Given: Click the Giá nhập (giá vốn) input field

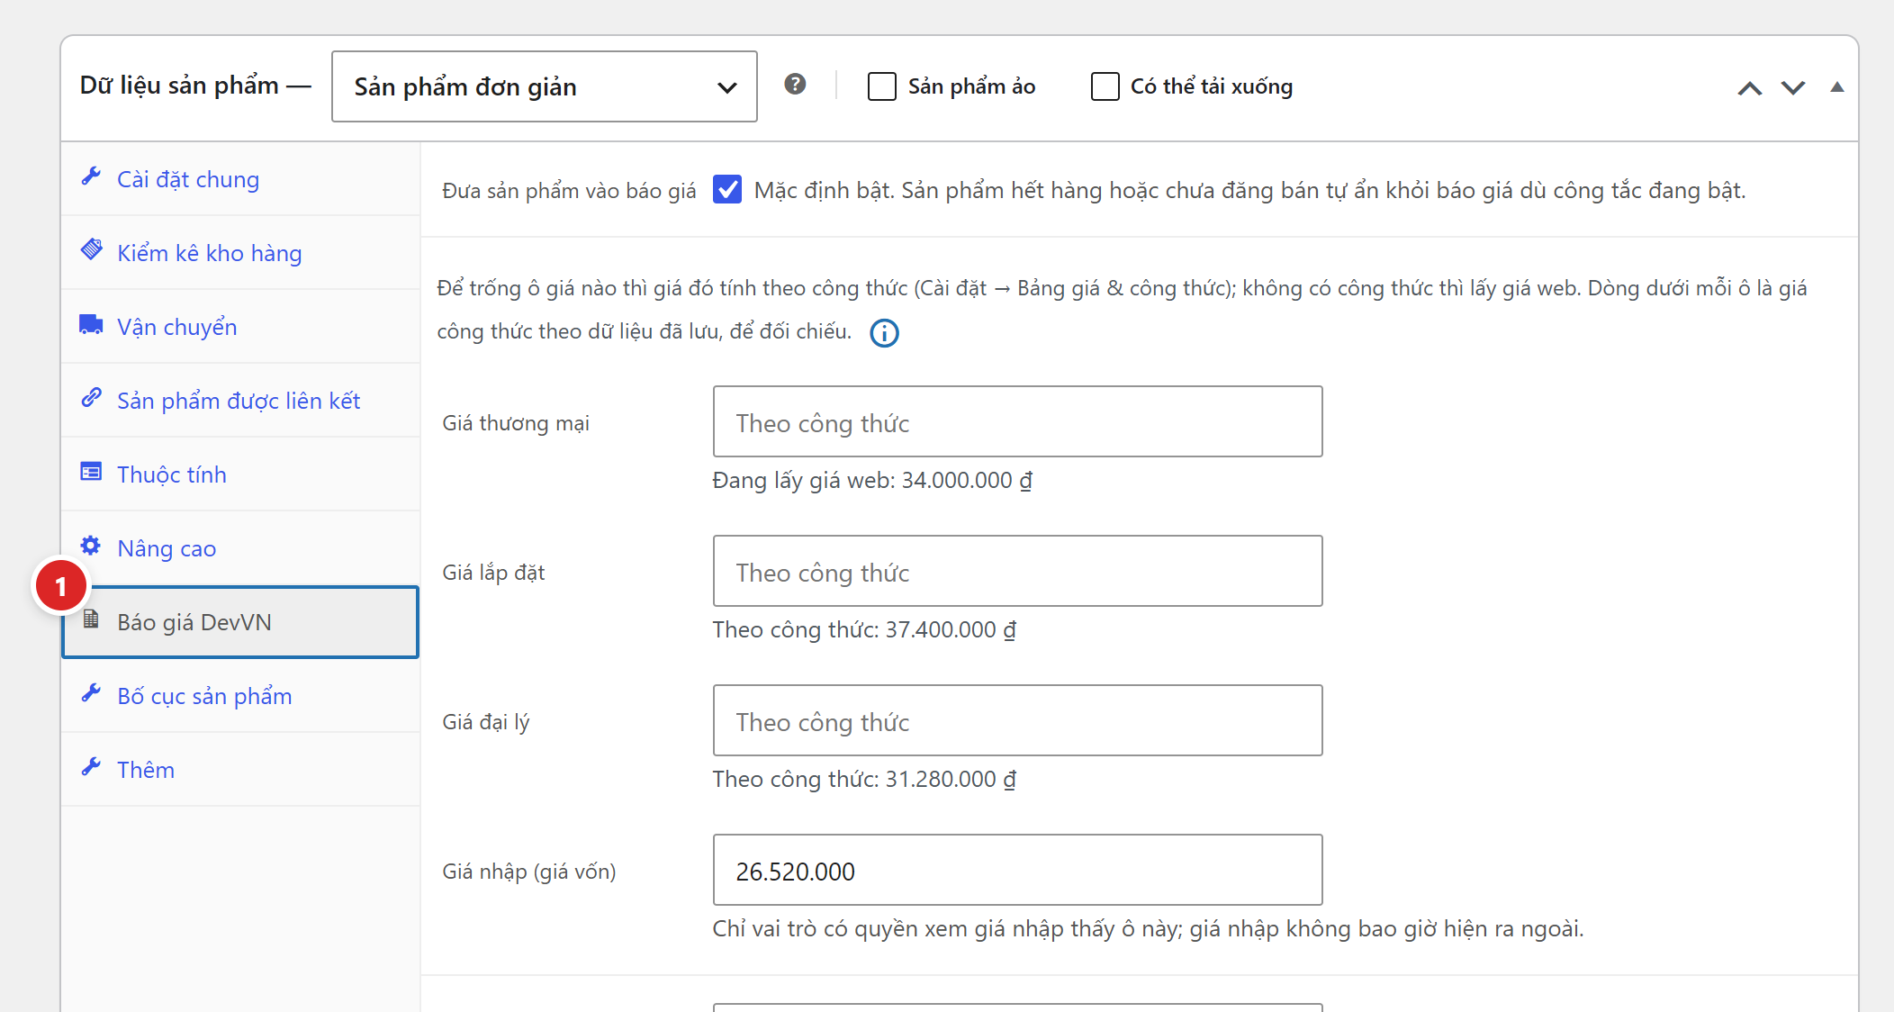Looking at the screenshot, I should click(1017, 871).
